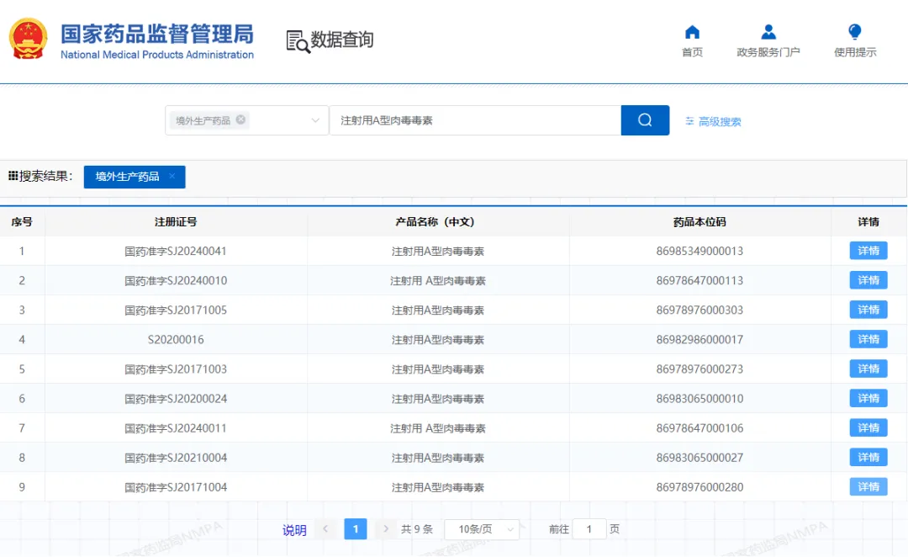
Task: Click the 使用提示 usage tips icon
Action: tap(853, 32)
